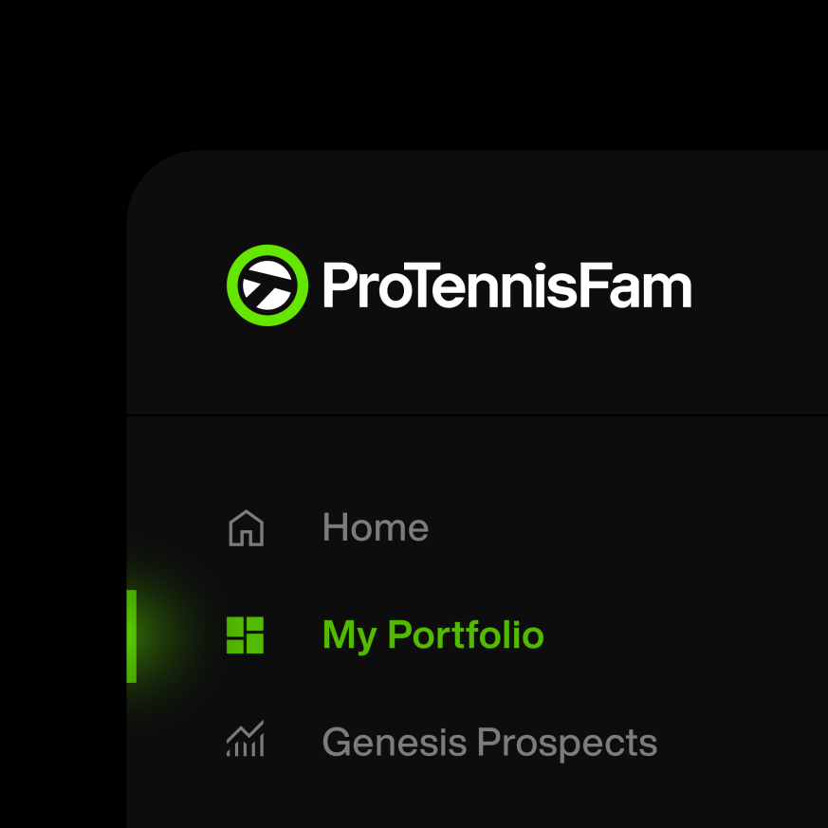Image resolution: width=828 pixels, height=828 pixels.
Task: Click the green ProTennisFam racket logo icon
Action: coord(267,285)
